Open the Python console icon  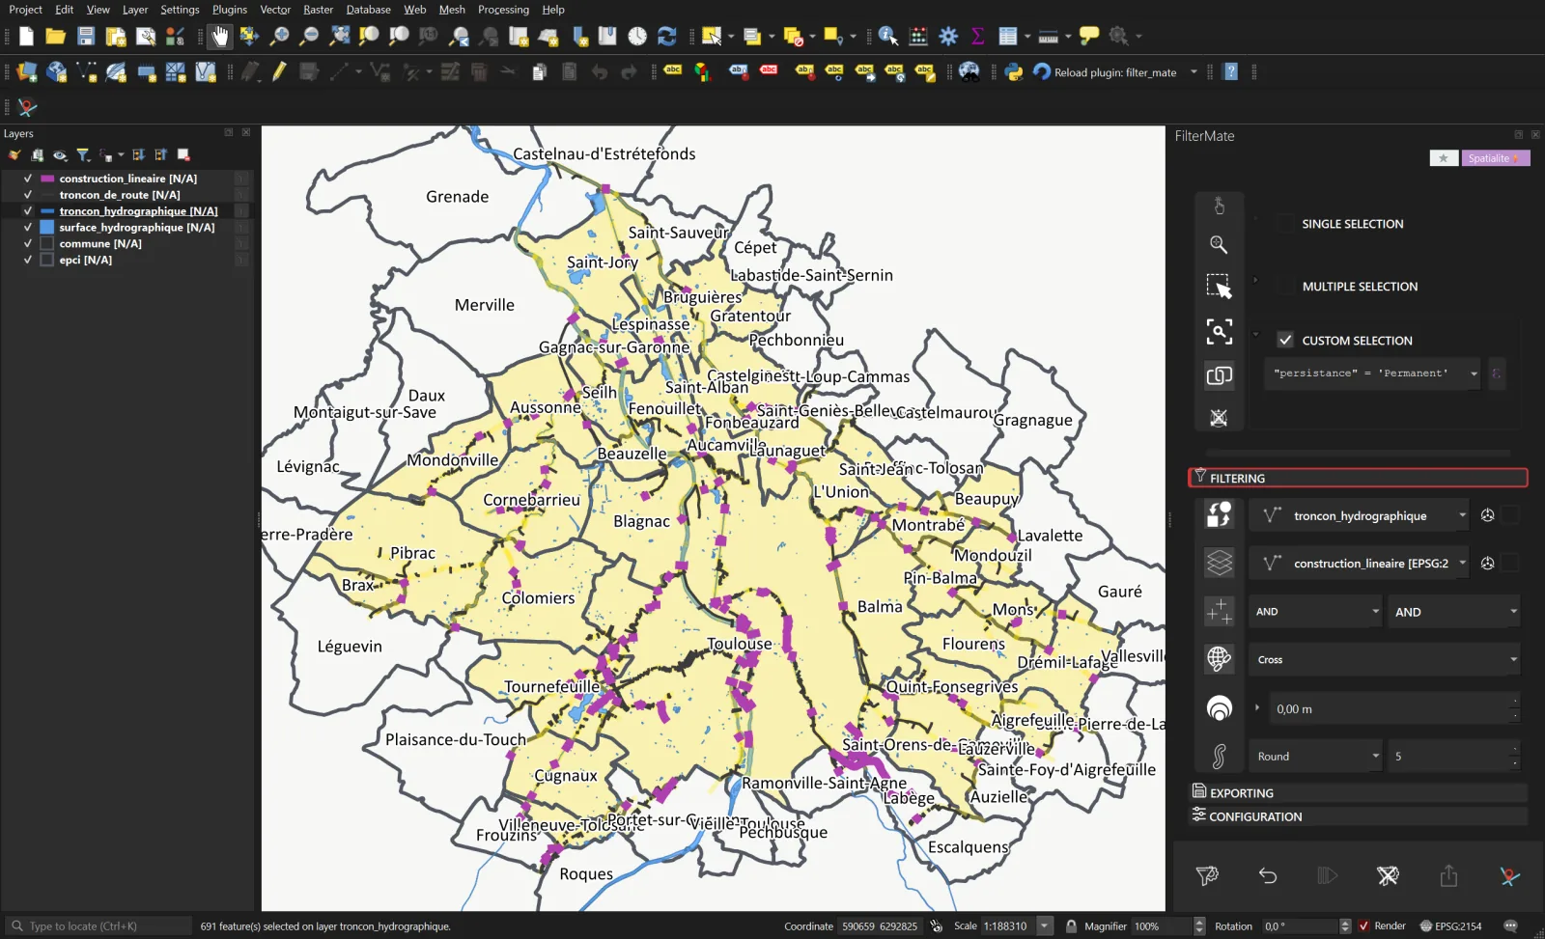coord(1014,71)
